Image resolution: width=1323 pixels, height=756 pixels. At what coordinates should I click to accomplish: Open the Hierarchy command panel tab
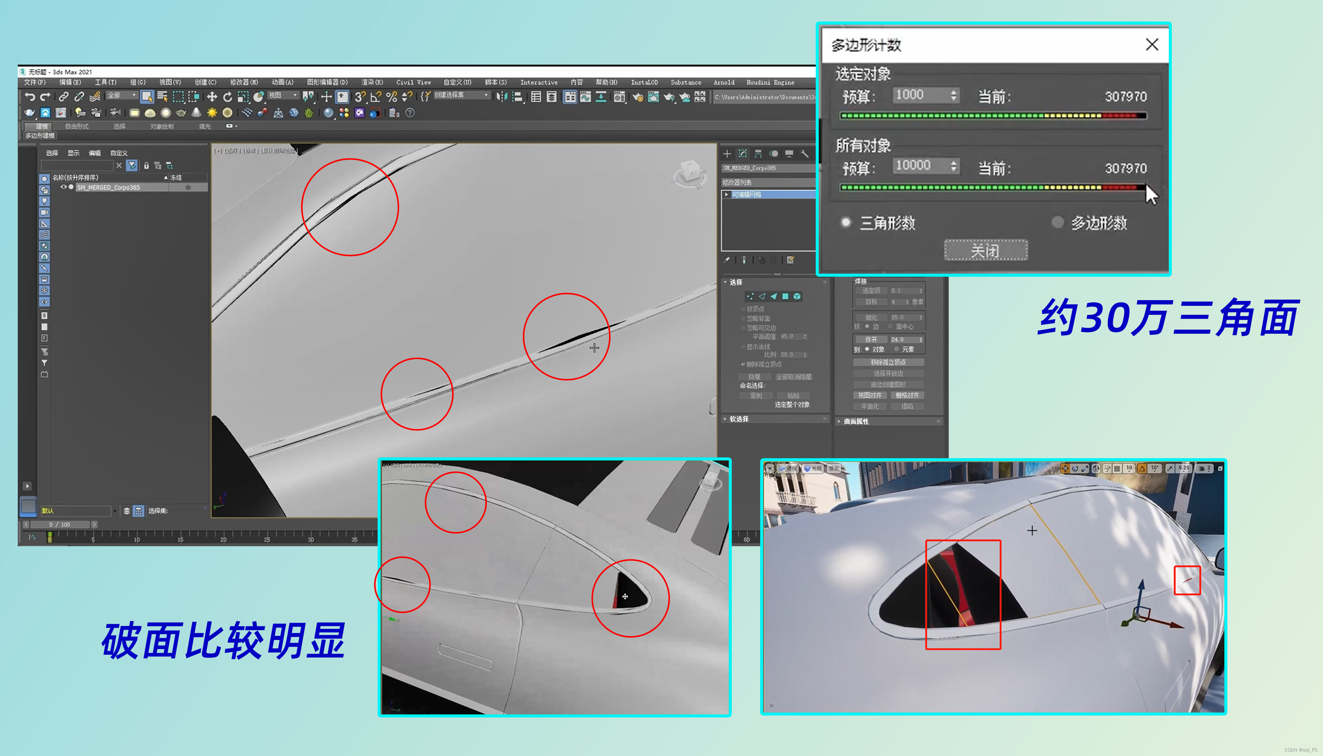pos(758,154)
